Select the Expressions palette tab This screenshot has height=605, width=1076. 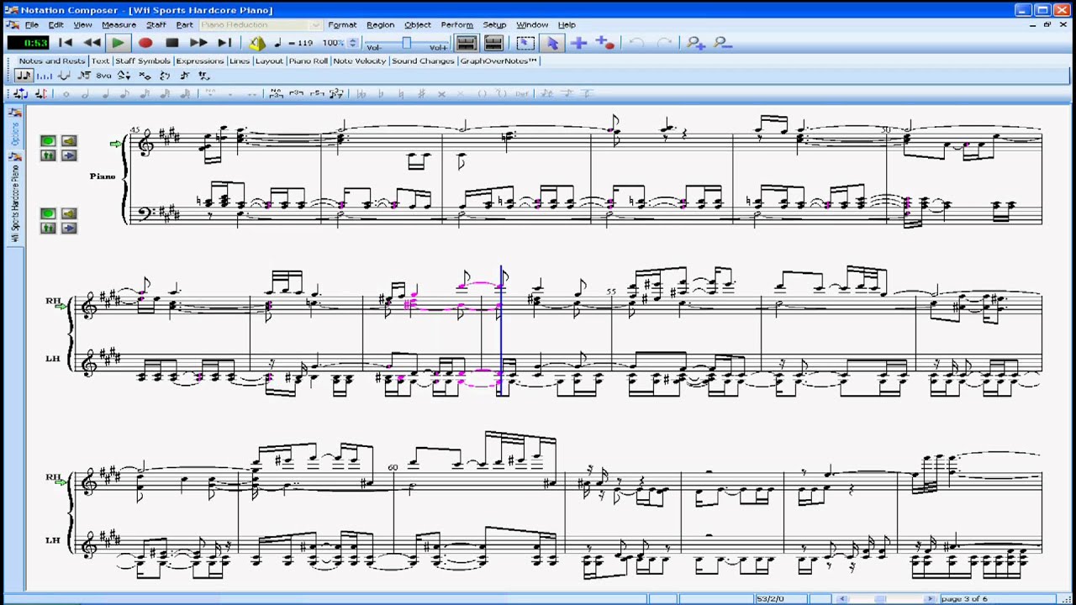200,60
